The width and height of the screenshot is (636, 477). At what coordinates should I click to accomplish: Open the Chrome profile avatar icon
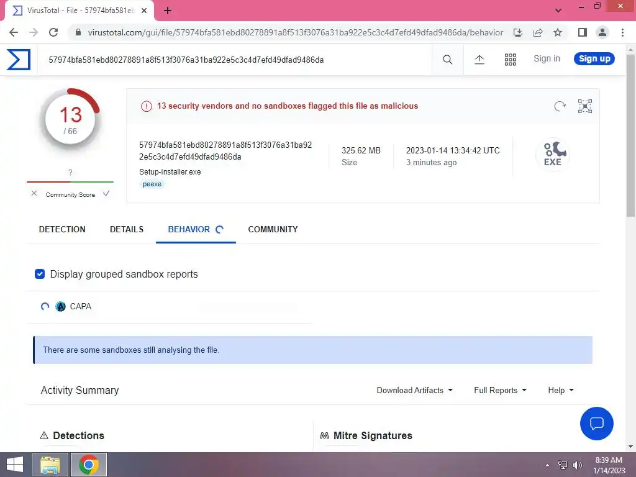pos(602,32)
